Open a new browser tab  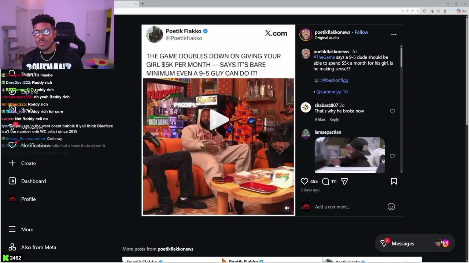pos(143,4)
